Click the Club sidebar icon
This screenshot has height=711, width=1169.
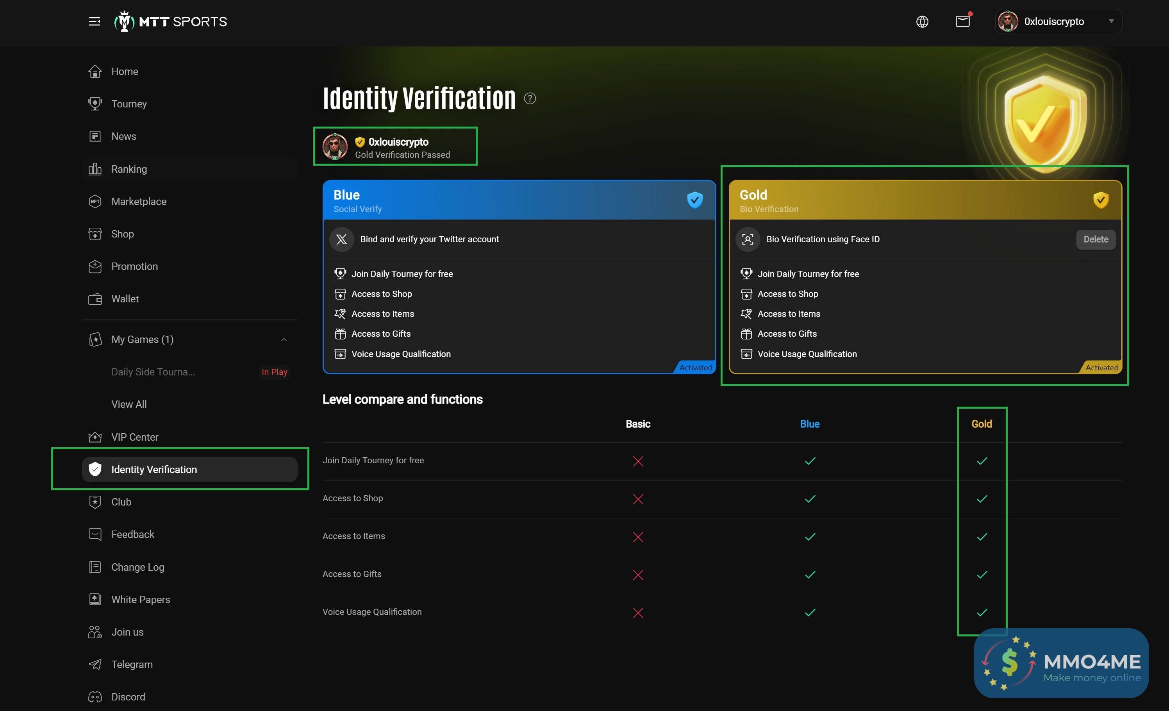pyautogui.click(x=95, y=502)
